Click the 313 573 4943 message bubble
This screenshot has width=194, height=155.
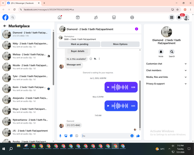73,125
